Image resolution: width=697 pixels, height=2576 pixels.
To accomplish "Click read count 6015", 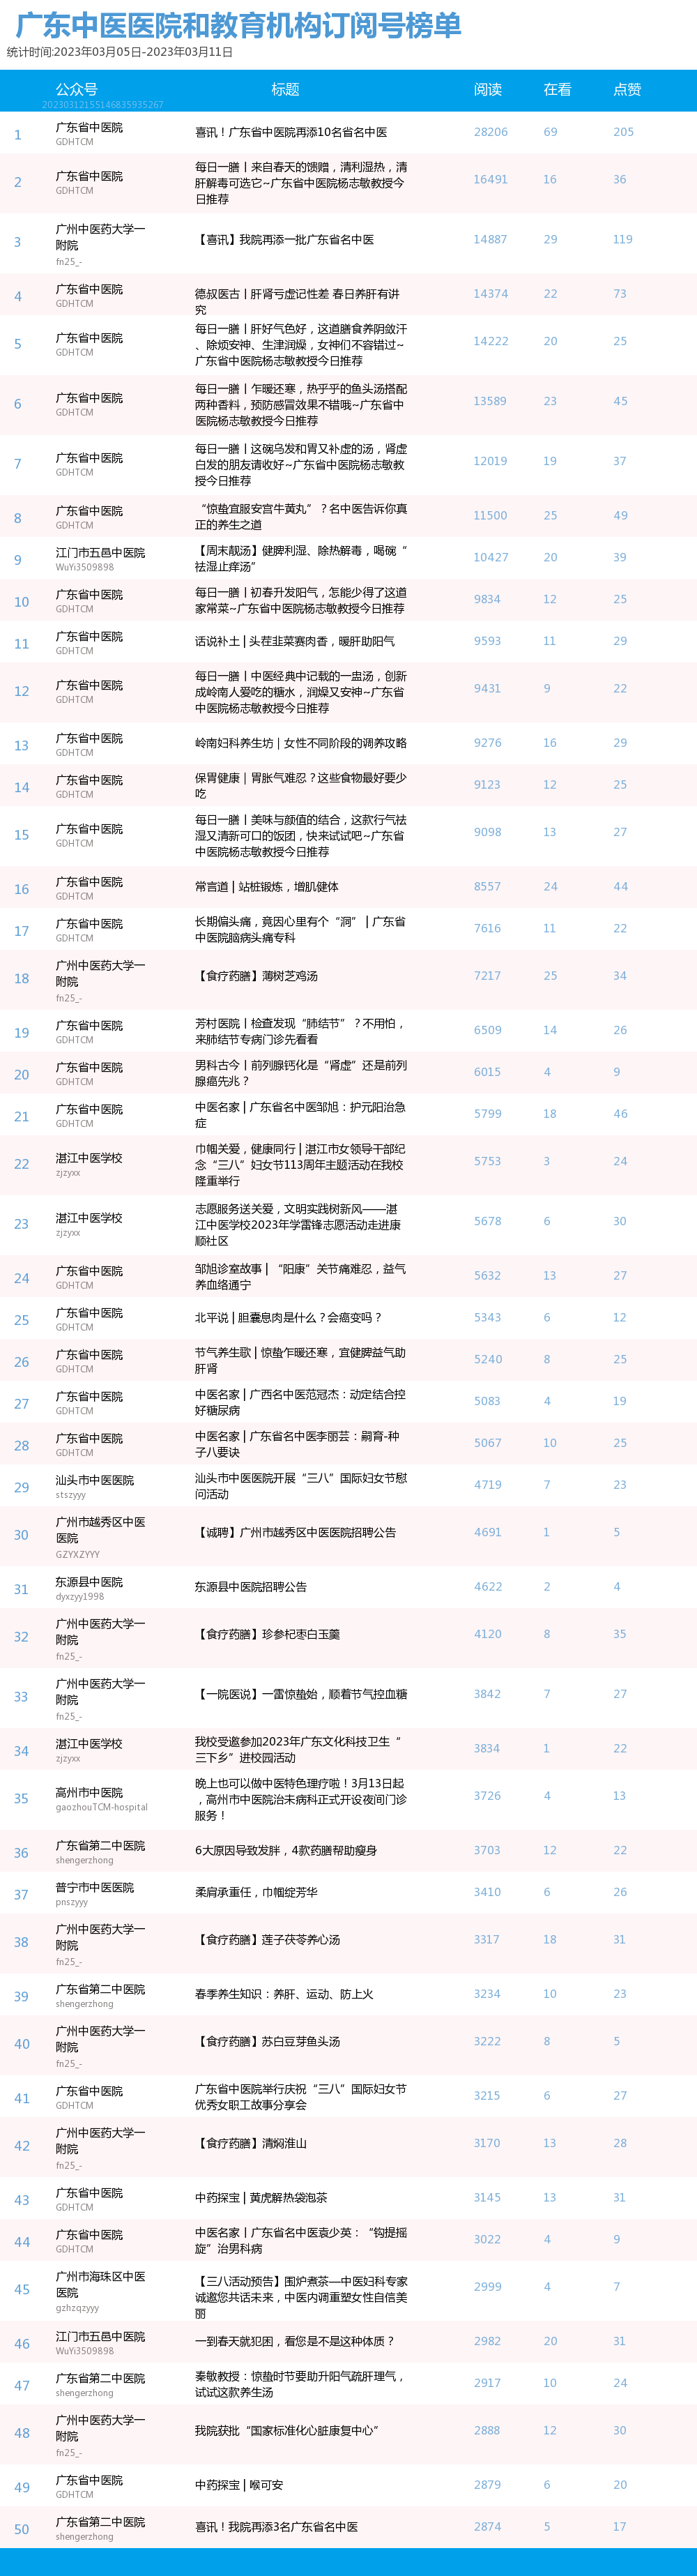I will pos(488,1072).
